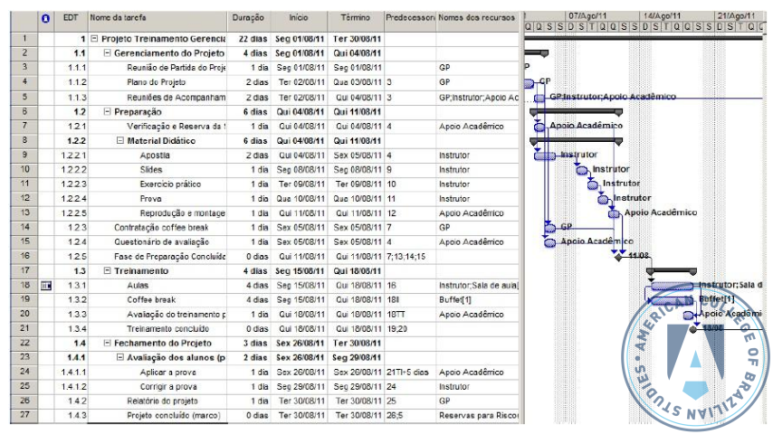Collapse the Preparação task group
The width and height of the screenshot is (773, 434).
[107, 112]
